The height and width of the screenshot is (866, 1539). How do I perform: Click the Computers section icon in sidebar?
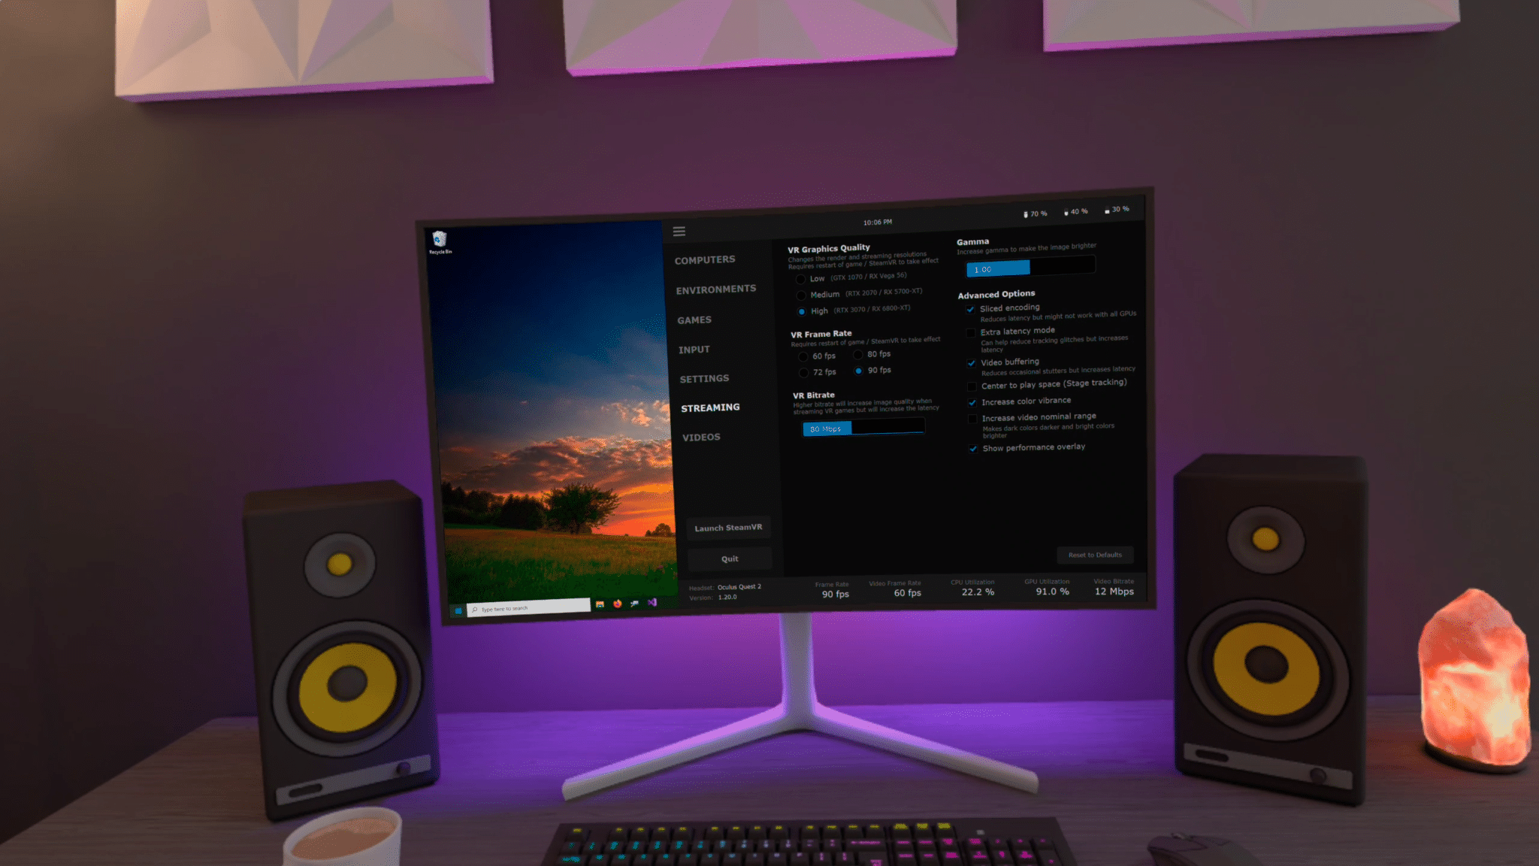(x=704, y=259)
